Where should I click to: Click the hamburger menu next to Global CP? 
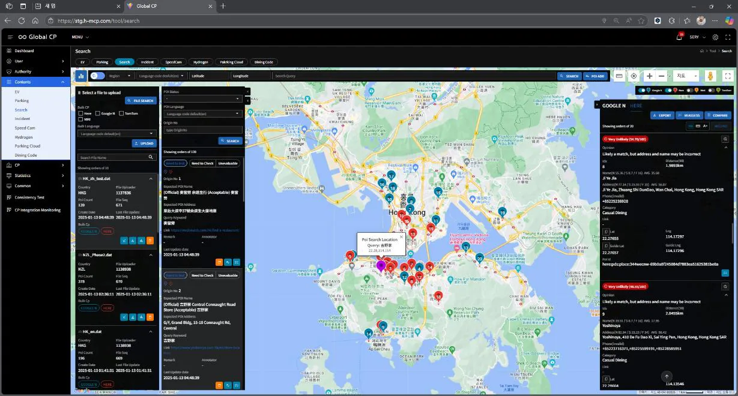(10, 37)
